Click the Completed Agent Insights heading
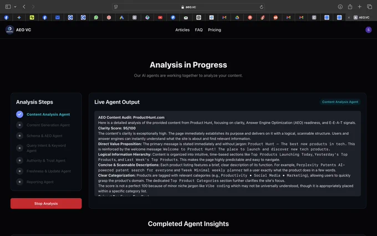This screenshot has width=377, height=236. (188, 224)
